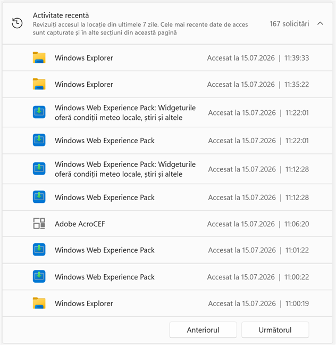Click Windows Explorer icon accessed at 11:39:33

point(39,57)
